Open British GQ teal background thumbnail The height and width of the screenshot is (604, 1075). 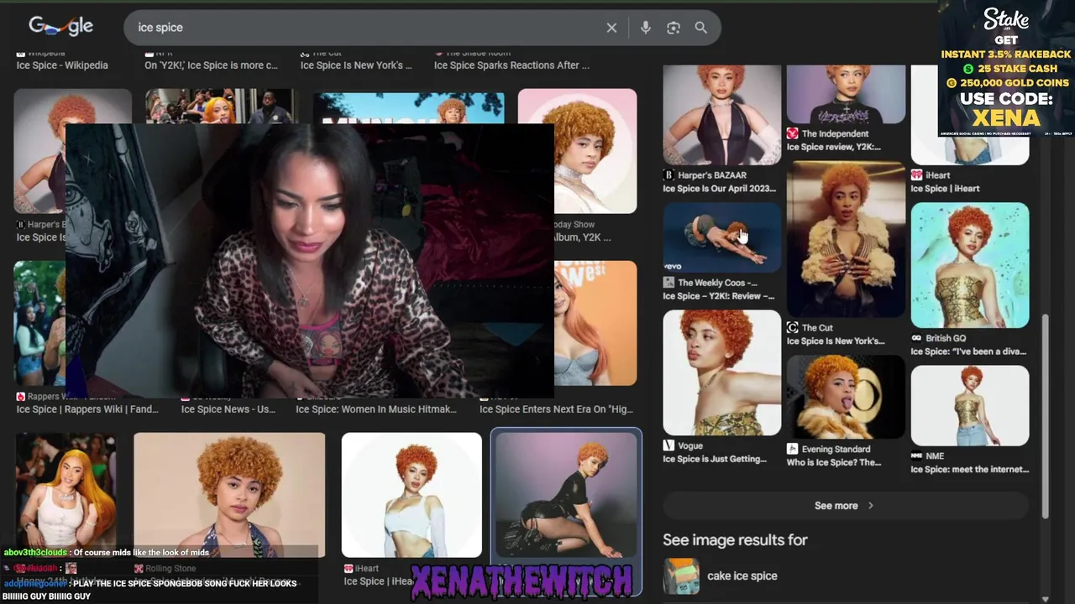click(970, 265)
